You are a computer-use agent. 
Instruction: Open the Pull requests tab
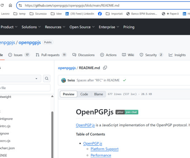click(x=51, y=55)
